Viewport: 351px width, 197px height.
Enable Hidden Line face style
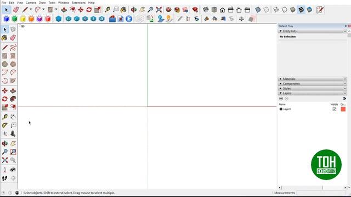click(284, 10)
